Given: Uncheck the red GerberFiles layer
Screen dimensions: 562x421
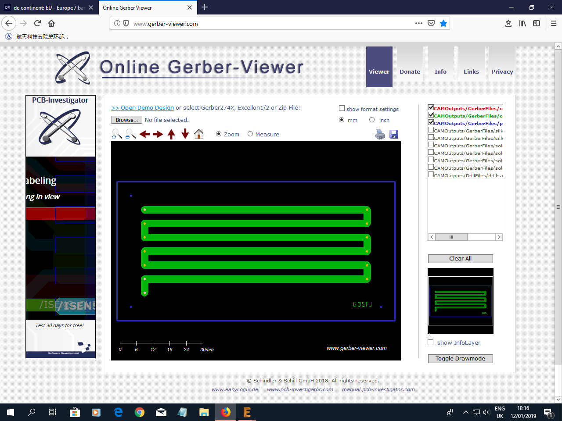Looking at the screenshot, I should click(431, 107).
